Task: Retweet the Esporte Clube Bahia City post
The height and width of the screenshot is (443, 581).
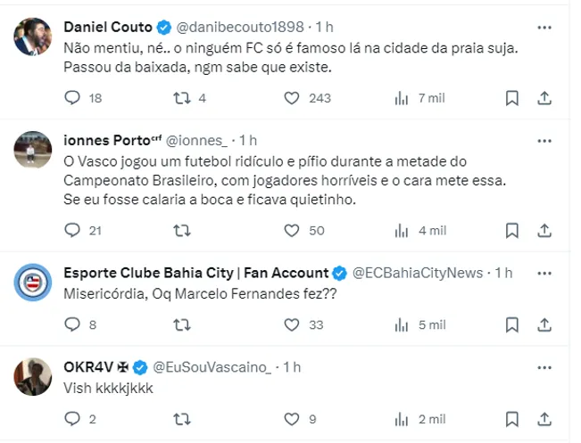Action: (x=181, y=325)
